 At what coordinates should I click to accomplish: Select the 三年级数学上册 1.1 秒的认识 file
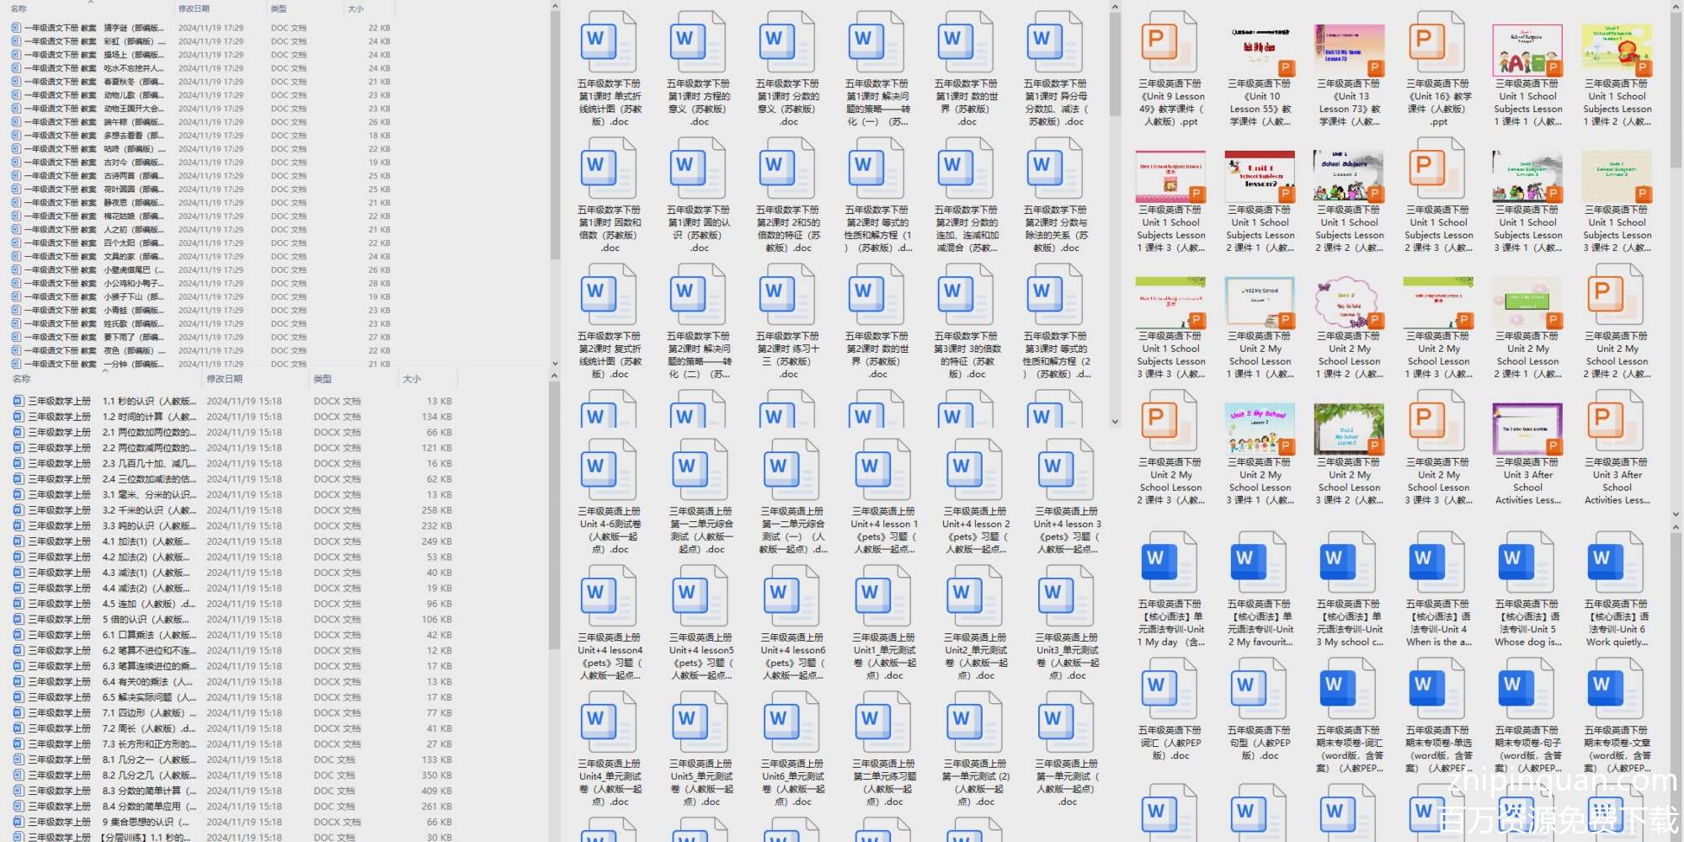pyautogui.click(x=232, y=402)
